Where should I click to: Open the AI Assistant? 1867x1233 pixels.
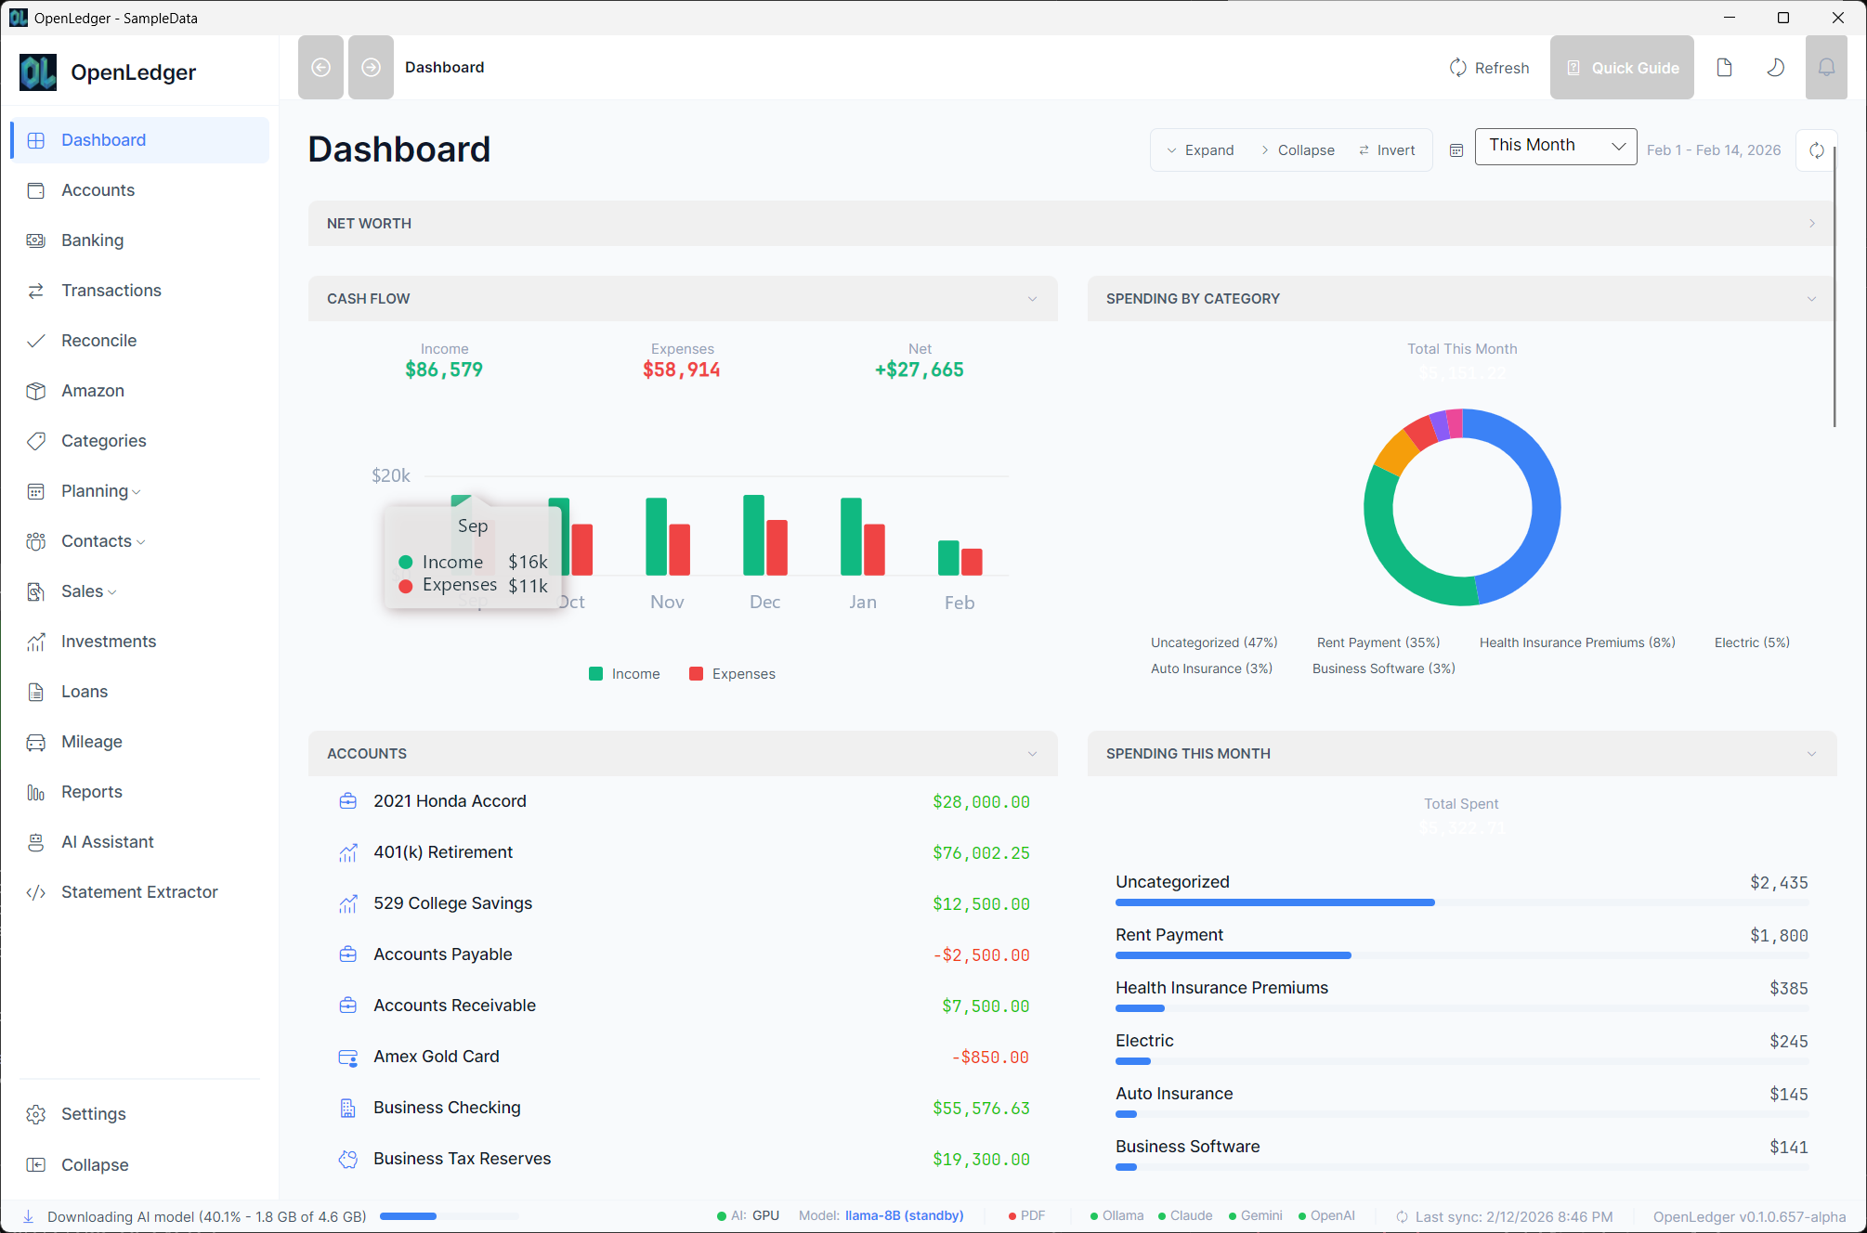coord(107,841)
